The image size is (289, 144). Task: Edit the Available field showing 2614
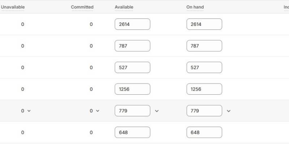point(132,24)
